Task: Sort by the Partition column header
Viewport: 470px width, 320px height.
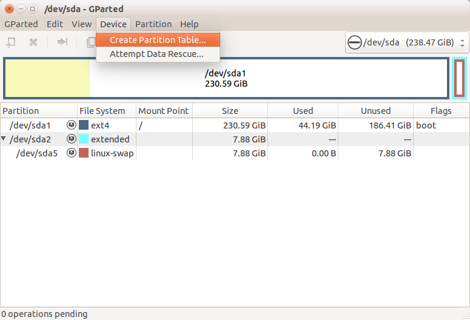Action: [x=39, y=111]
